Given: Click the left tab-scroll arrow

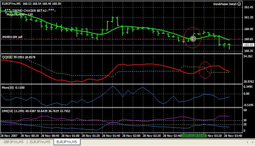Looking at the screenshot, I should tap(247, 142).
